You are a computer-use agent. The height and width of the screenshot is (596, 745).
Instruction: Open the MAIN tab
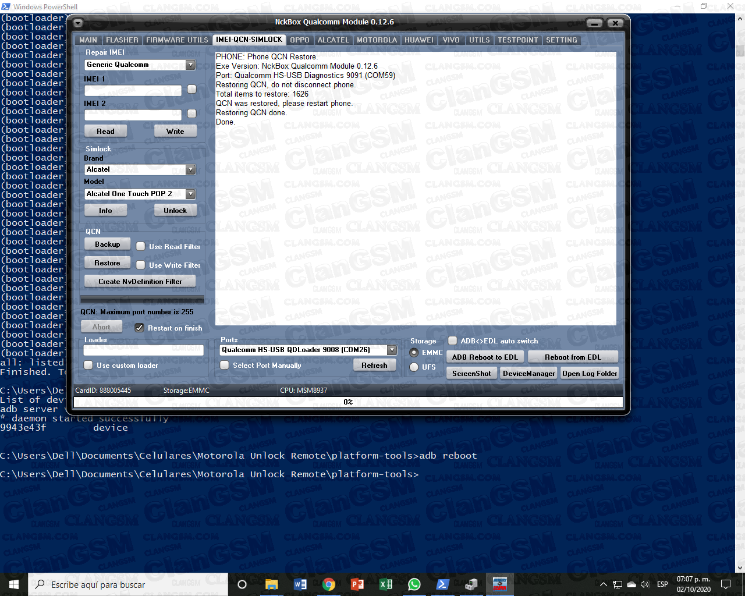click(x=88, y=40)
